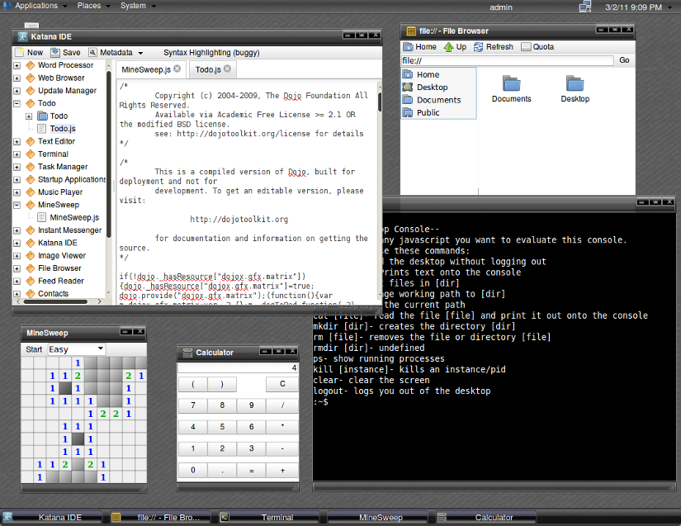Expand the Todo subfolder node

click(29, 116)
